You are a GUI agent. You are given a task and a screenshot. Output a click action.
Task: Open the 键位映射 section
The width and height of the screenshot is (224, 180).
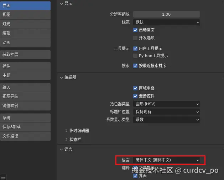(x=25, y=106)
